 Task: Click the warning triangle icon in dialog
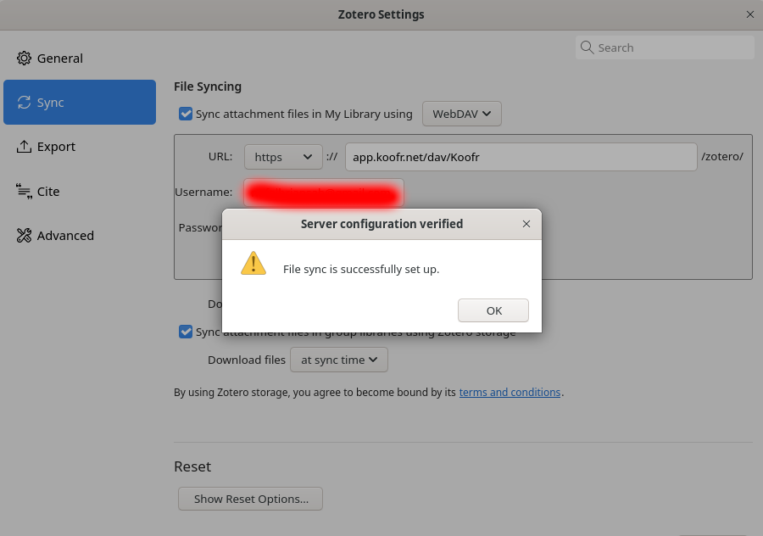click(x=253, y=264)
